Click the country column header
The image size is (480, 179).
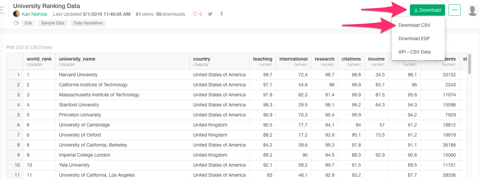coord(219,61)
